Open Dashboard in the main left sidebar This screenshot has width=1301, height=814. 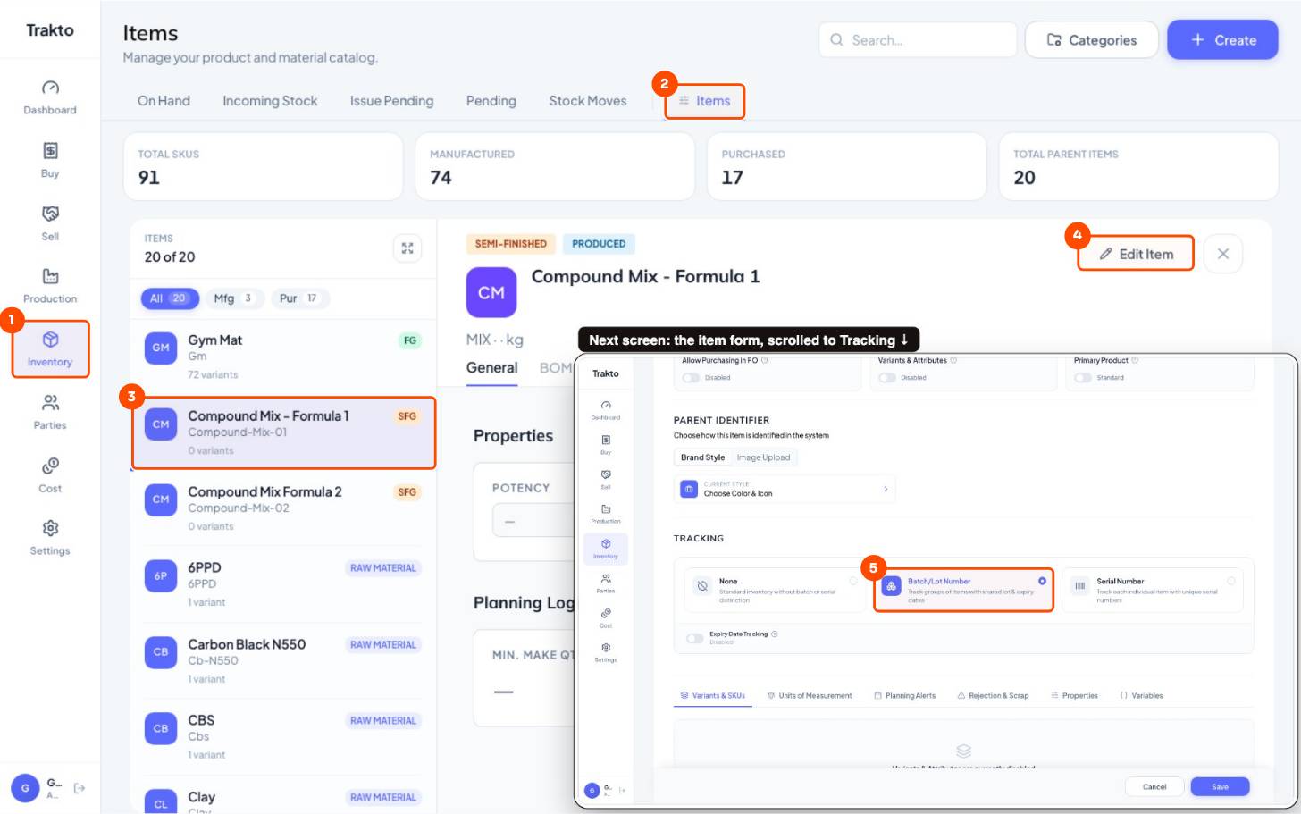[50, 97]
